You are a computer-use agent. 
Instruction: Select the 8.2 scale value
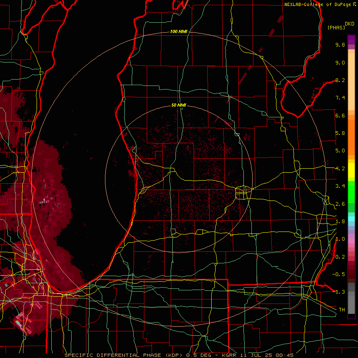340,80
